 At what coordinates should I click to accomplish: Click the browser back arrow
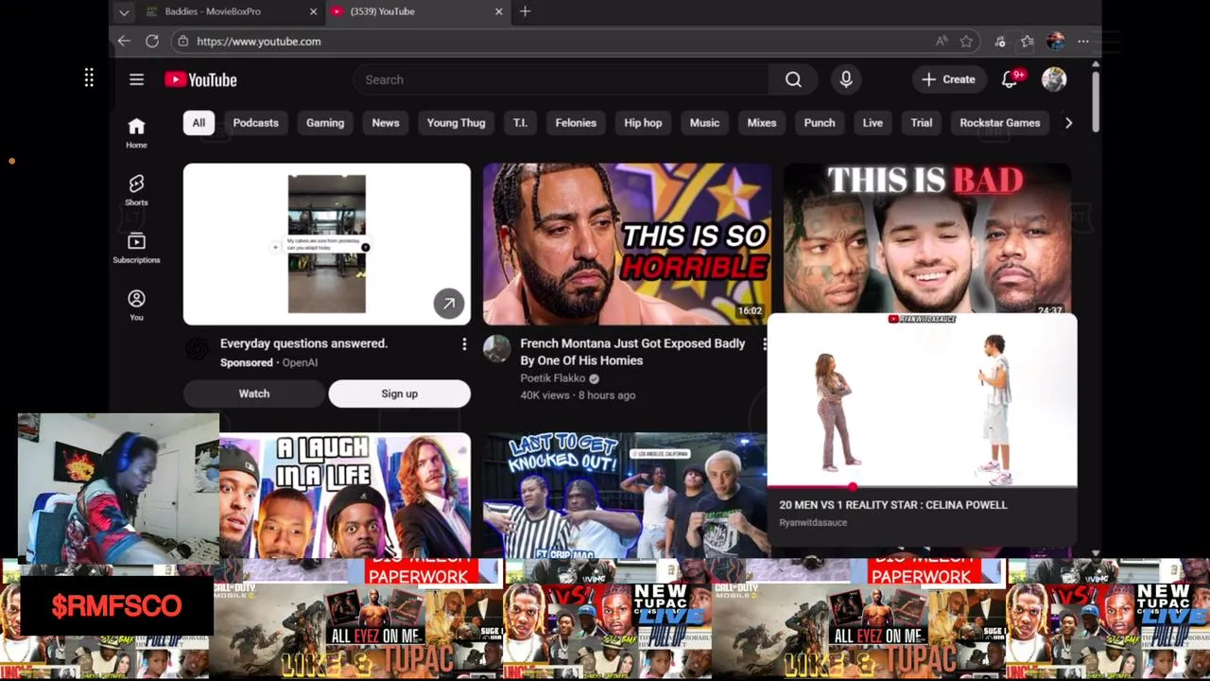[124, 41]
